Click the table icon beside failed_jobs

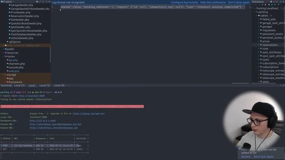click(261, 19)
